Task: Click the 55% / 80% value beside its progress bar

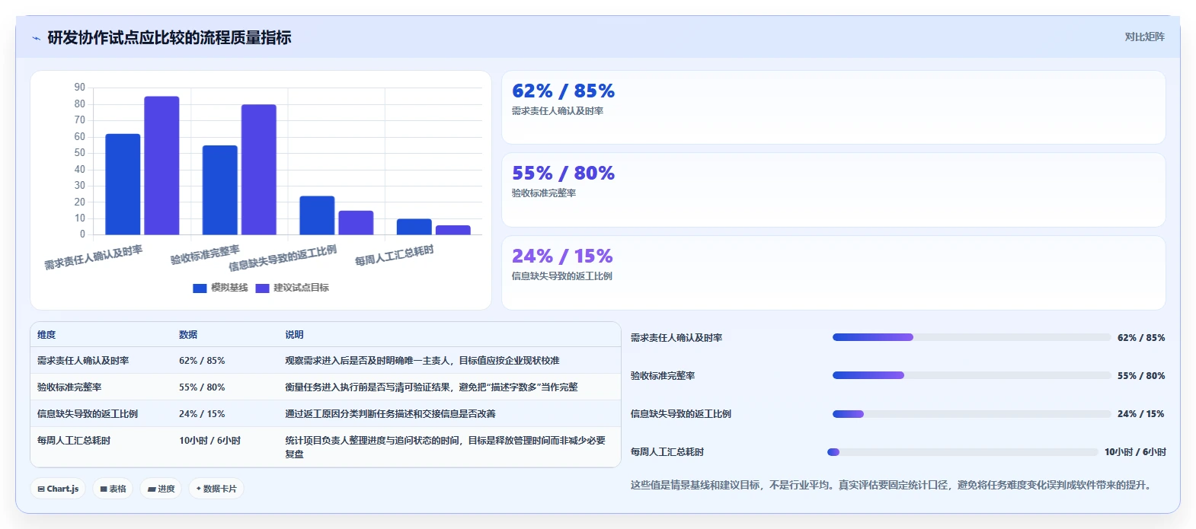Action: click(x=1141, y=376)
